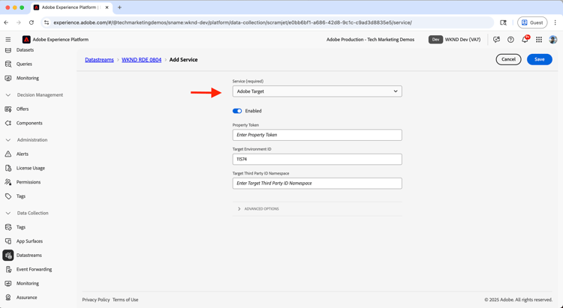This screenshot has height=308, width=563.
Task: Follow the Datastreams breadcrumb link
Action: (99, 60)
